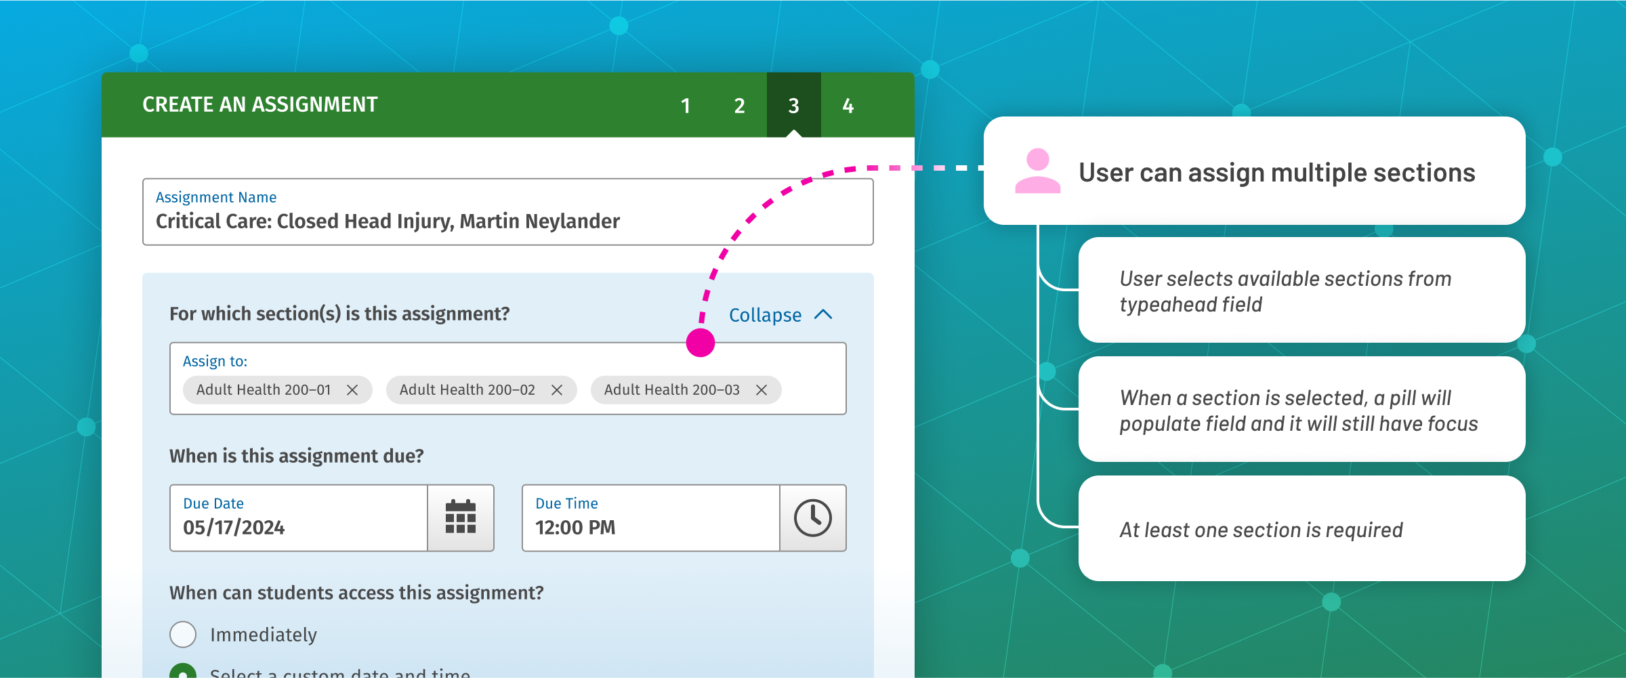Viewport: 1626px width, 678px height.
Task: Collapse the section assignment panel
Action: click(x=780, y=315)
